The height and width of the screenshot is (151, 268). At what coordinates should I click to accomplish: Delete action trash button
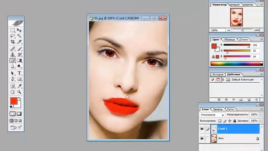pyautogui.click(x=256, y=99)
